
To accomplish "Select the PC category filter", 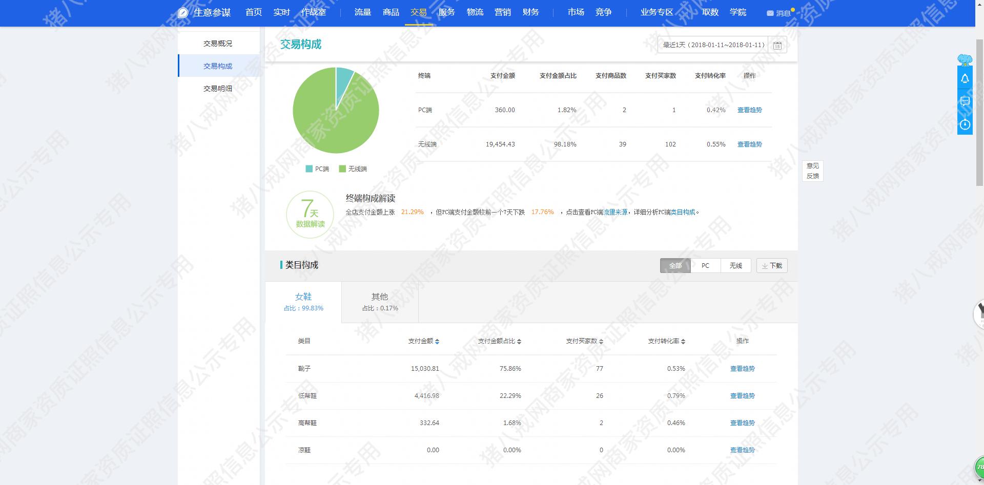I will (x=706, y=266).
